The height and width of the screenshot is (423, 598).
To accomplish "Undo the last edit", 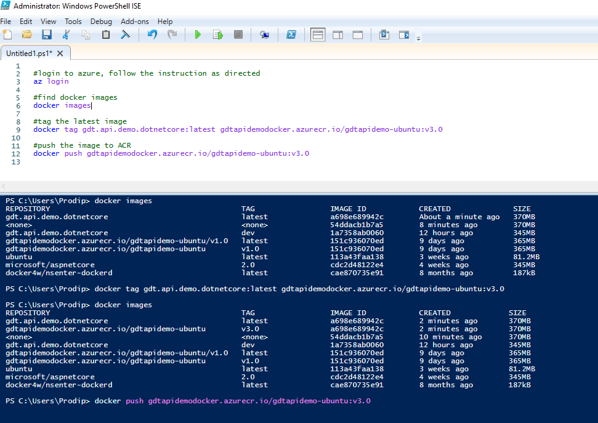I will [152, 34].
